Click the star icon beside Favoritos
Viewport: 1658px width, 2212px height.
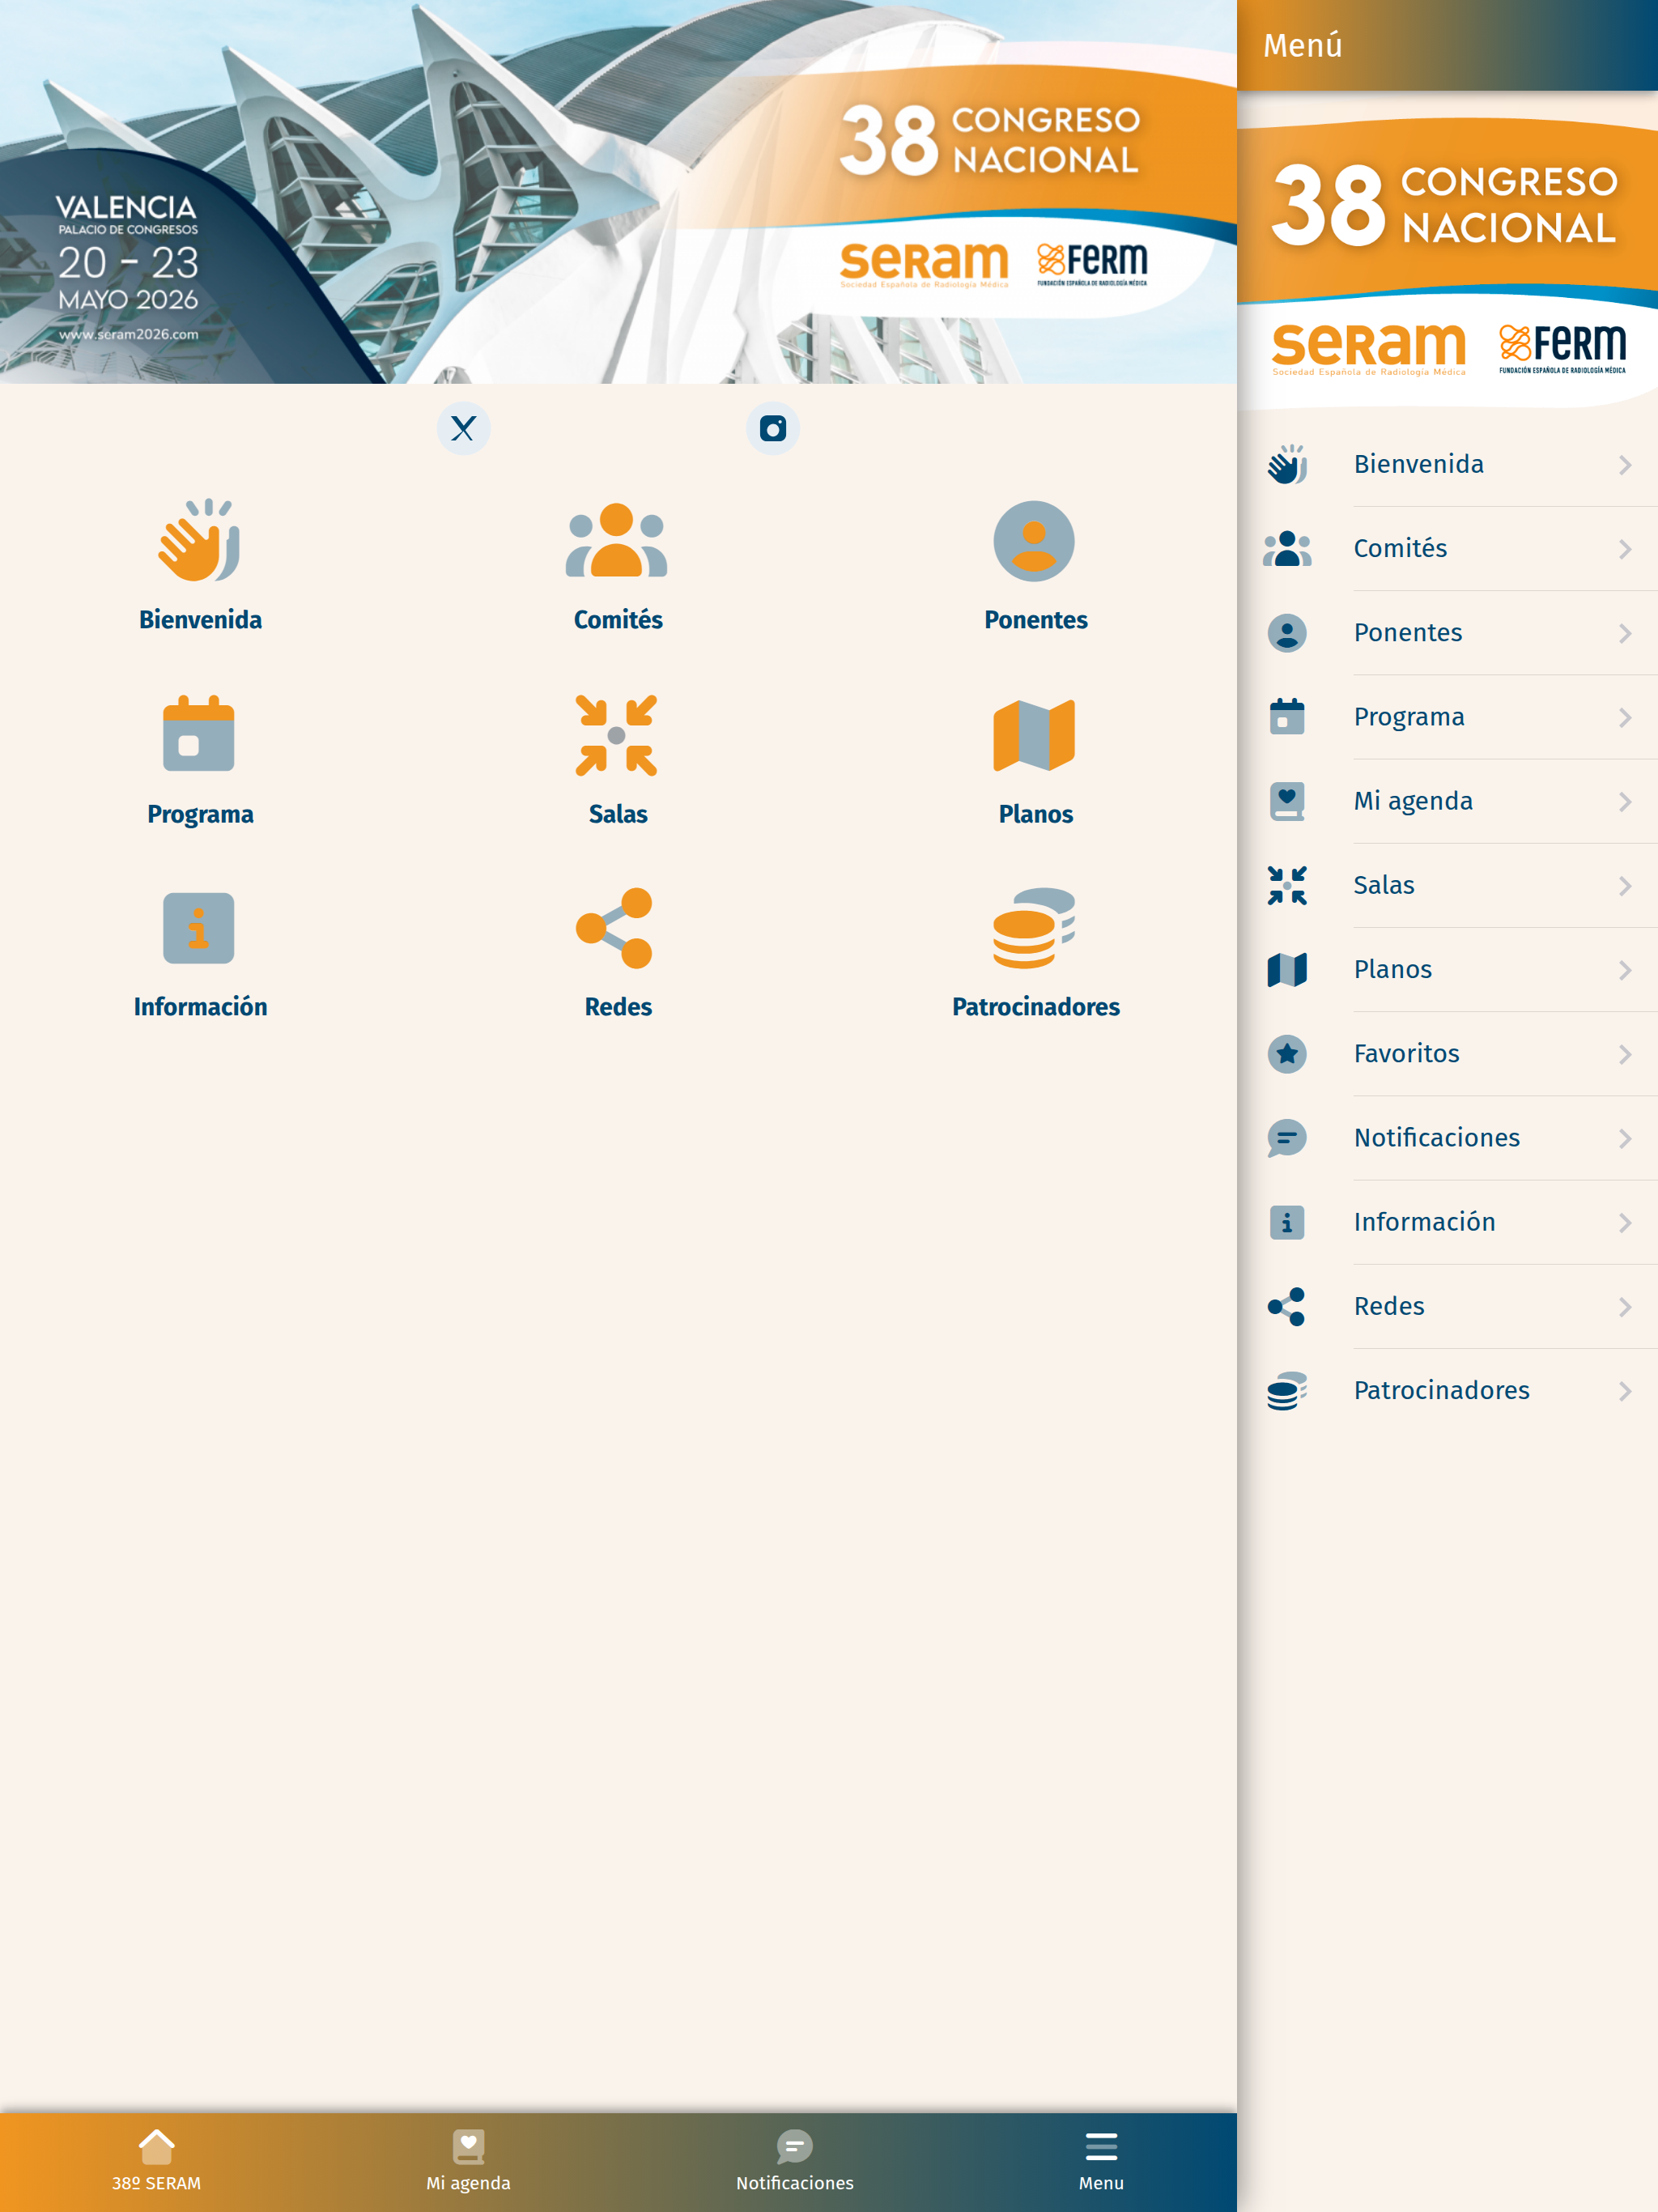pyautogui.click(x=1287, y=1054)
